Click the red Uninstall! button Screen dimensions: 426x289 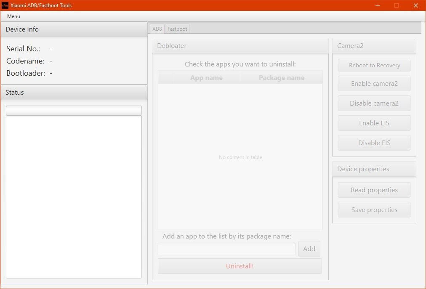240,266
